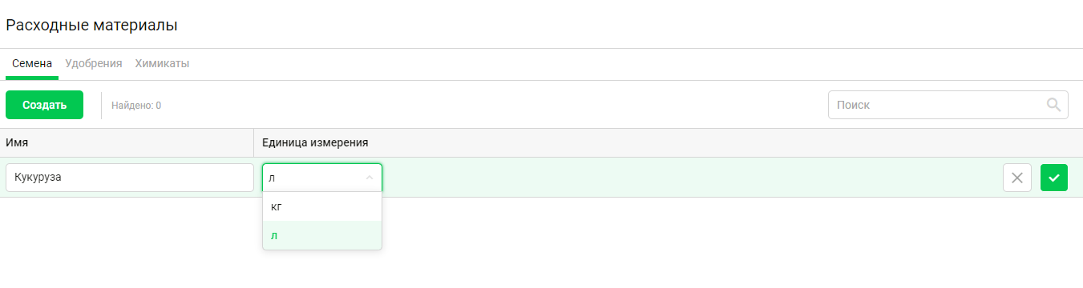Click empty space in the green editing row
Viewport: 1083px width, 288px height.
point(689,178)
